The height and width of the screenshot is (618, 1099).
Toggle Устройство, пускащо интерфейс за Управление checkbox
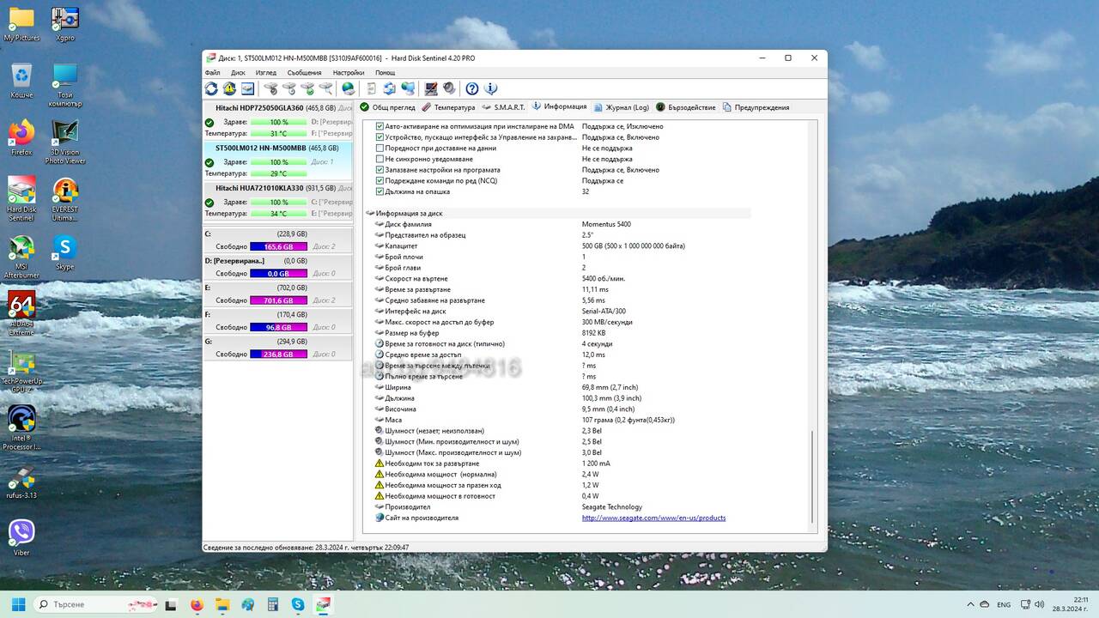click(x=380, y=137)
